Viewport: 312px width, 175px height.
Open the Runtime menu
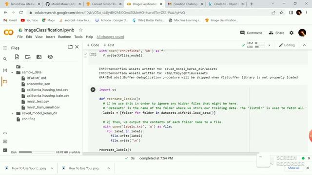(64, 37)
